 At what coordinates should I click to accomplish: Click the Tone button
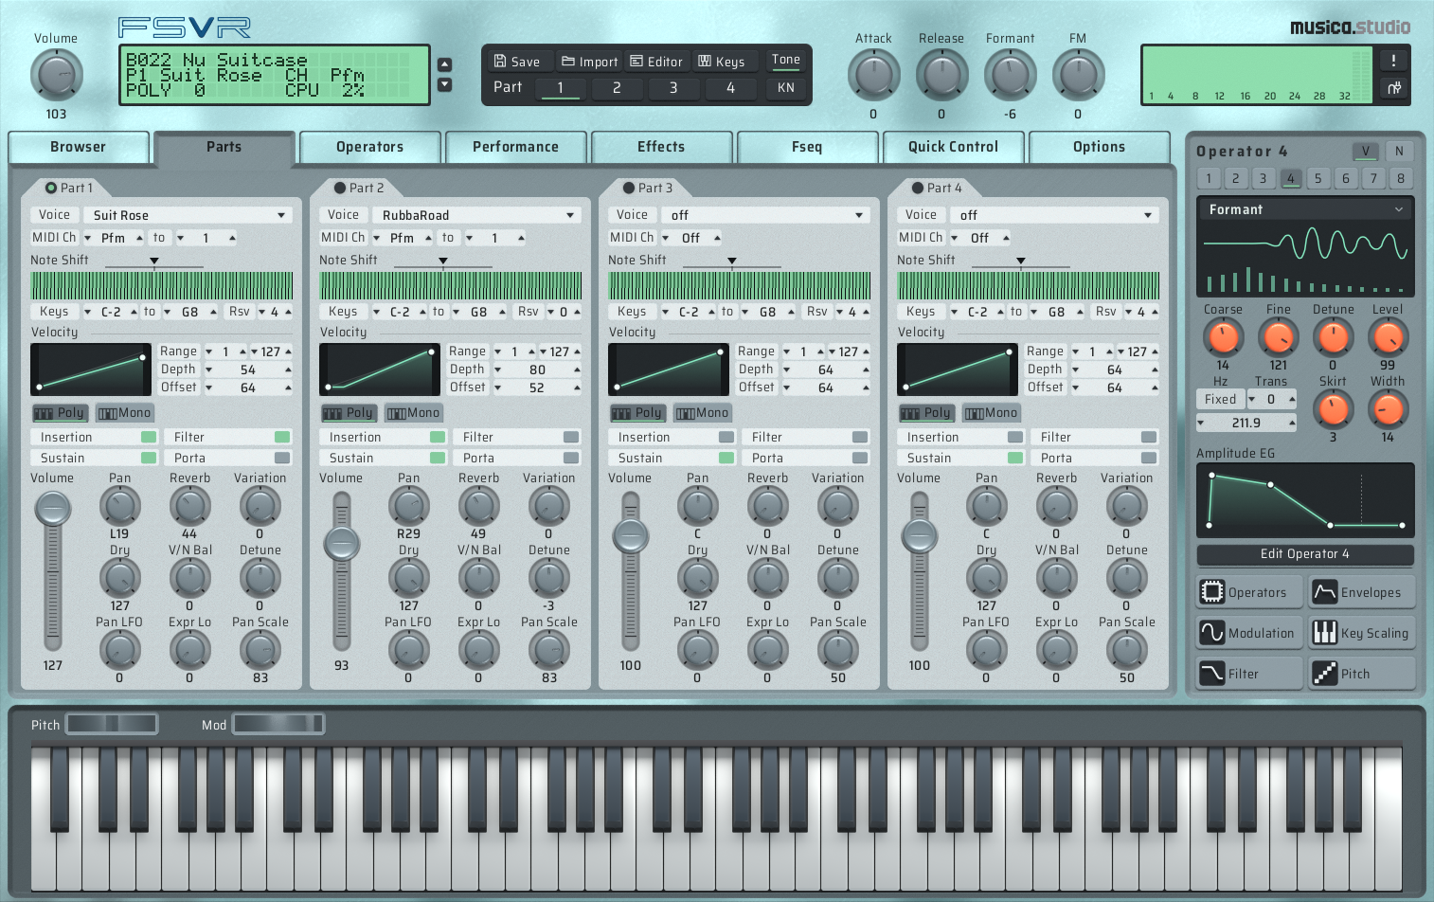(x=786, y=60)
